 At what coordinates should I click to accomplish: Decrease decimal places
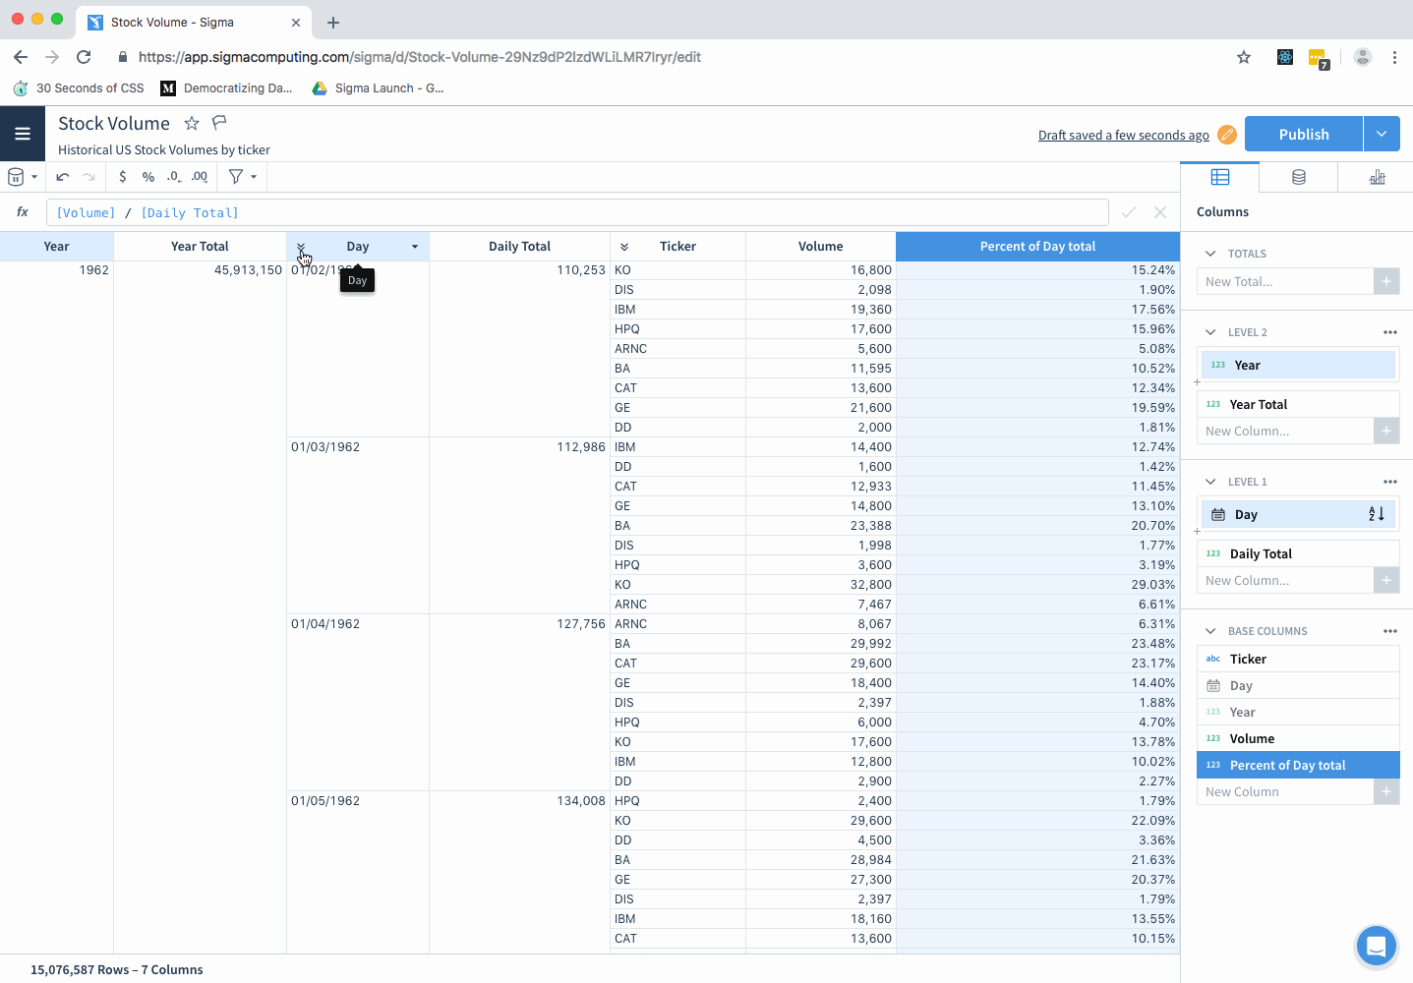coord(174,177)
